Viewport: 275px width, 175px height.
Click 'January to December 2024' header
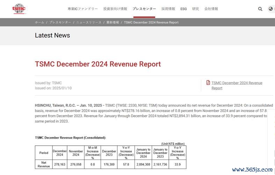pyautogui.click(x=143, y=153)
